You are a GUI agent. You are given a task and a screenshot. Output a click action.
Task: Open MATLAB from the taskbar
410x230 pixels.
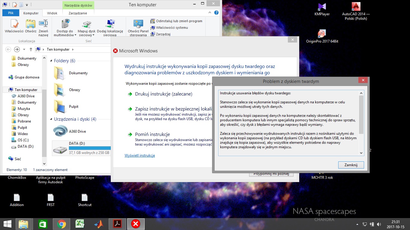[98, 224]
